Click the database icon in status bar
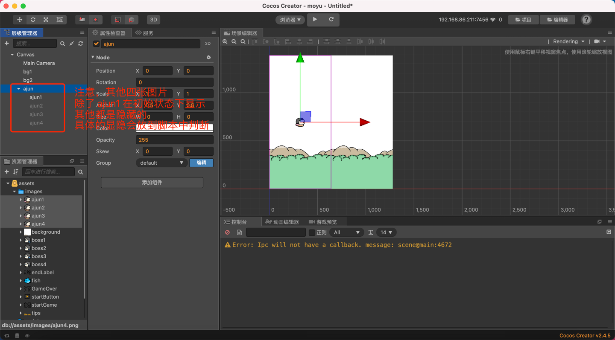The width and height of the screenshot is (615, 340). [x=17, y=336]
